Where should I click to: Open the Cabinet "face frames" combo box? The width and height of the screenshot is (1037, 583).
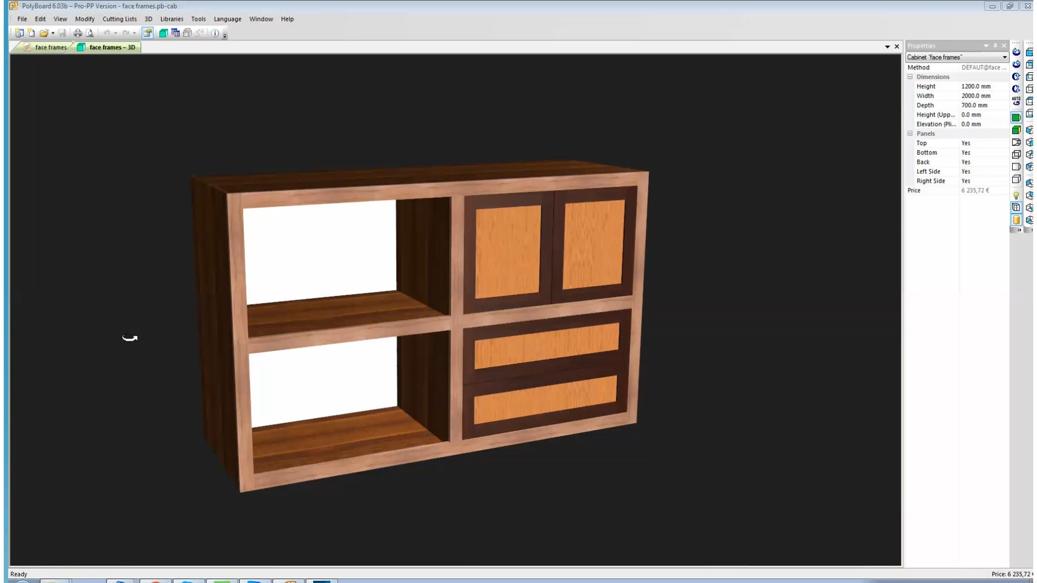pos(957,57)
